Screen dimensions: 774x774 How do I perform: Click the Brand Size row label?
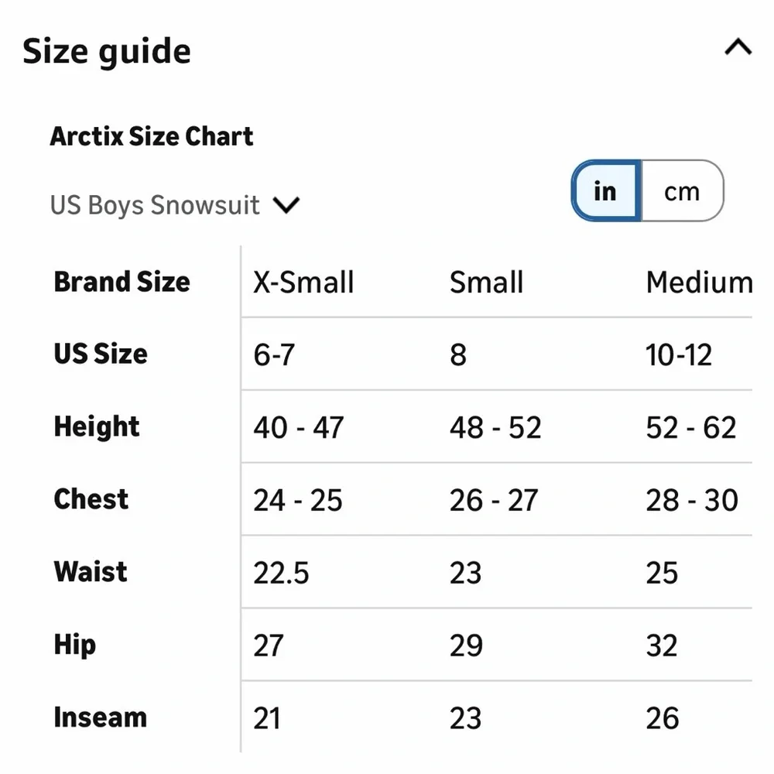tap(122, 282)
